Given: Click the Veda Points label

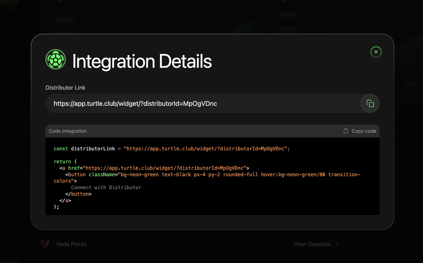Looking at the screenshot, I should click(x=71, y=244).
